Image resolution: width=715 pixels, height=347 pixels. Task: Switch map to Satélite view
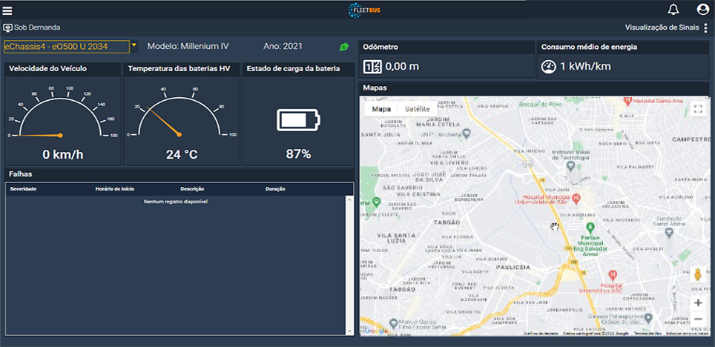pos(417,109)
